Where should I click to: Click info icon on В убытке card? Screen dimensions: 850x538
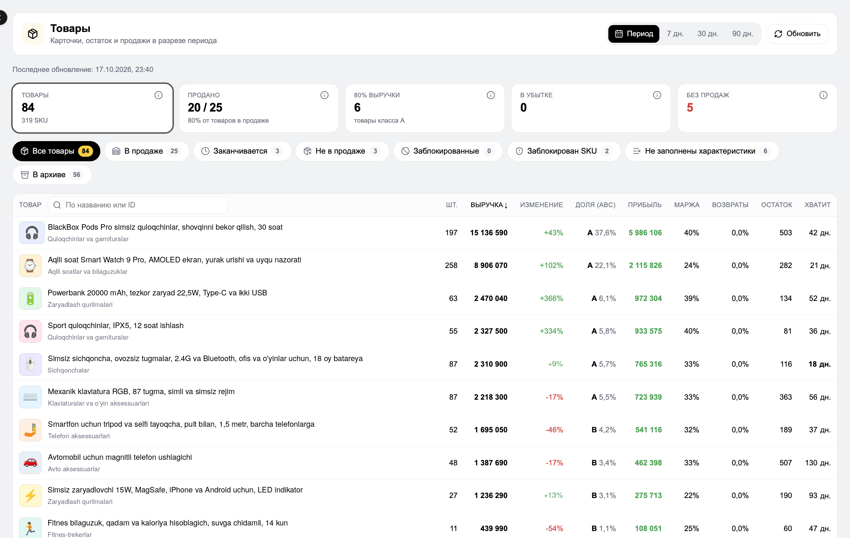pyautogui.click(x=657, y=95)
